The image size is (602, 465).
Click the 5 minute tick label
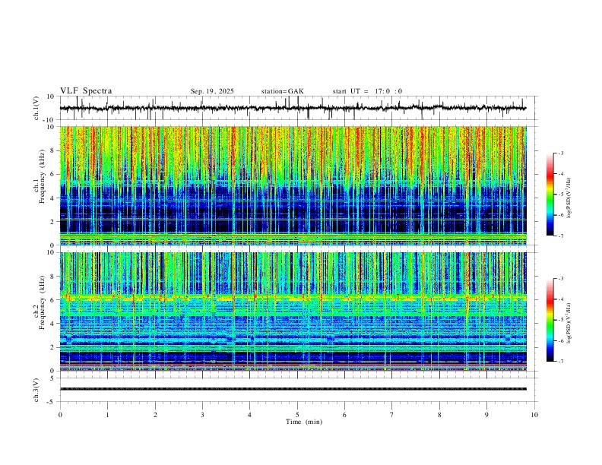(x=297, y=415)
